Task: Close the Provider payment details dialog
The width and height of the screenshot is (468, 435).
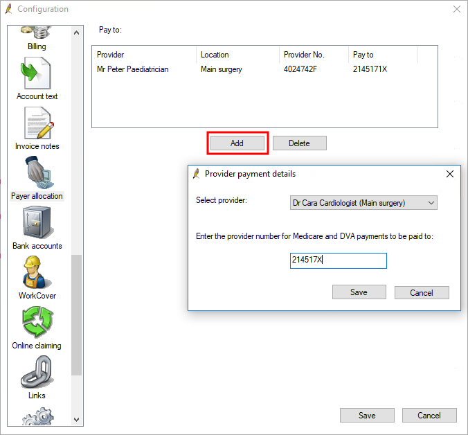Action: 450,174
